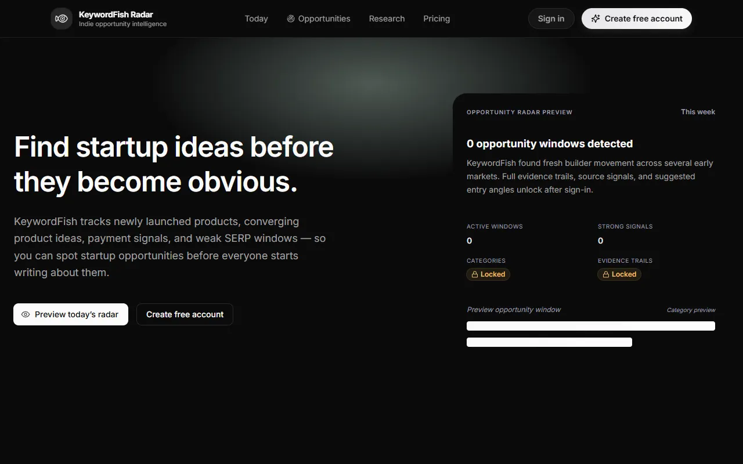Click the KeywordFish fish-eye logo icon

(x=62, y=19)
